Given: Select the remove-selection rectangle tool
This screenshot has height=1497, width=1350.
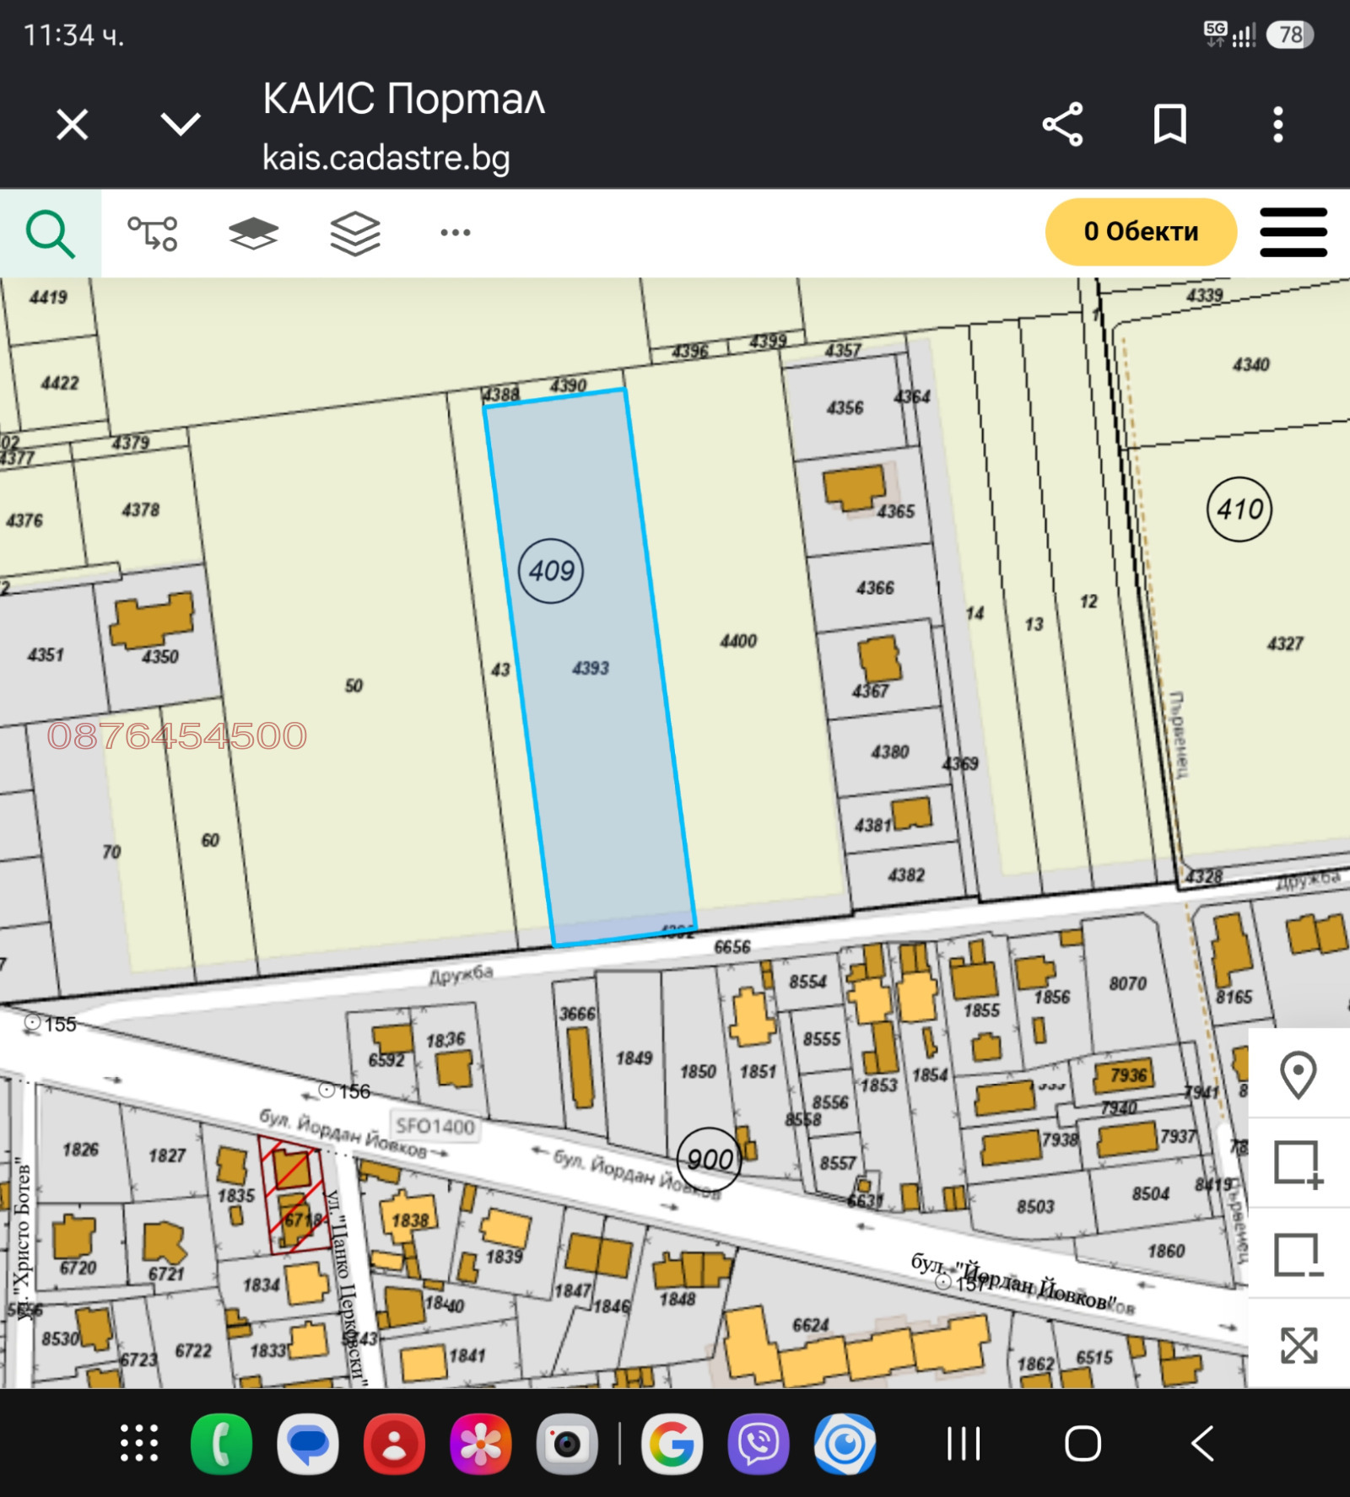Looking at the screenshot, I should pyautogui.click(x=1299, y=1255).
